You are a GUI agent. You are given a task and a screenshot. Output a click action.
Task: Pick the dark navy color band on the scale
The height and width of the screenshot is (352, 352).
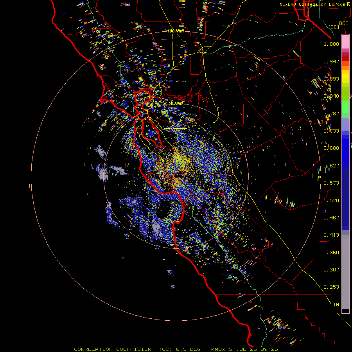[x=345, y=200]
